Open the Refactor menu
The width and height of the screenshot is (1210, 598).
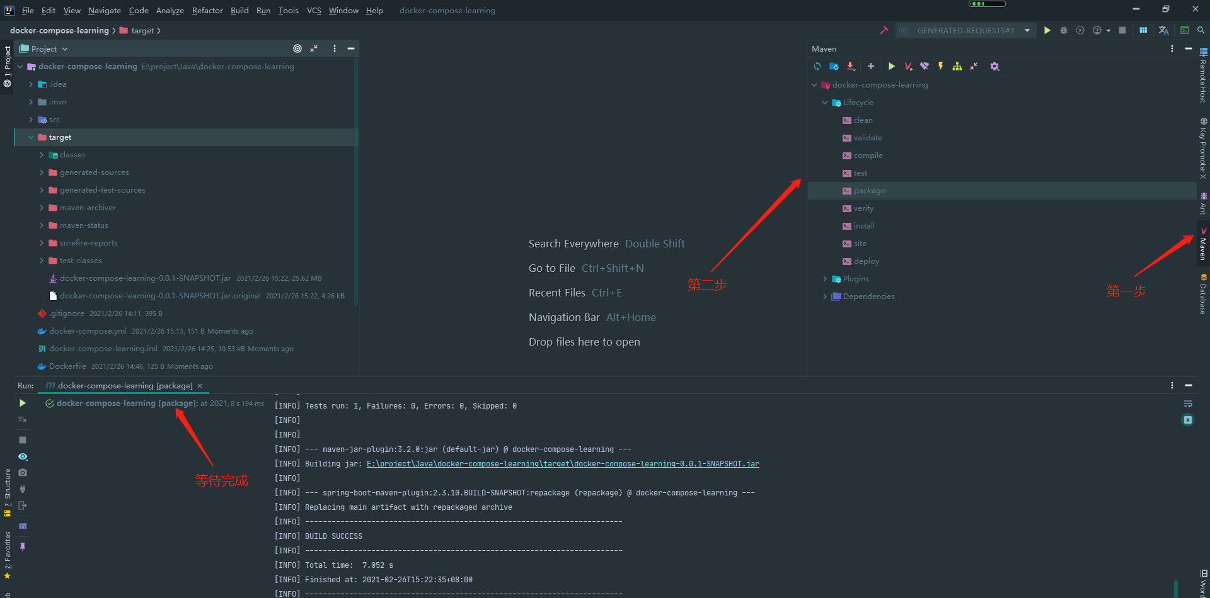207,10
